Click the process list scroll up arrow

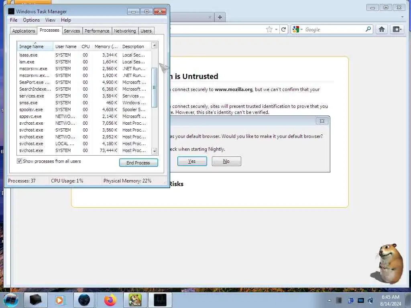click(155, 45)
